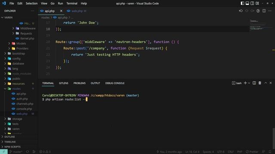Open editor More Actions ellipsis
The image size is (275, 154).
[270, 11]
